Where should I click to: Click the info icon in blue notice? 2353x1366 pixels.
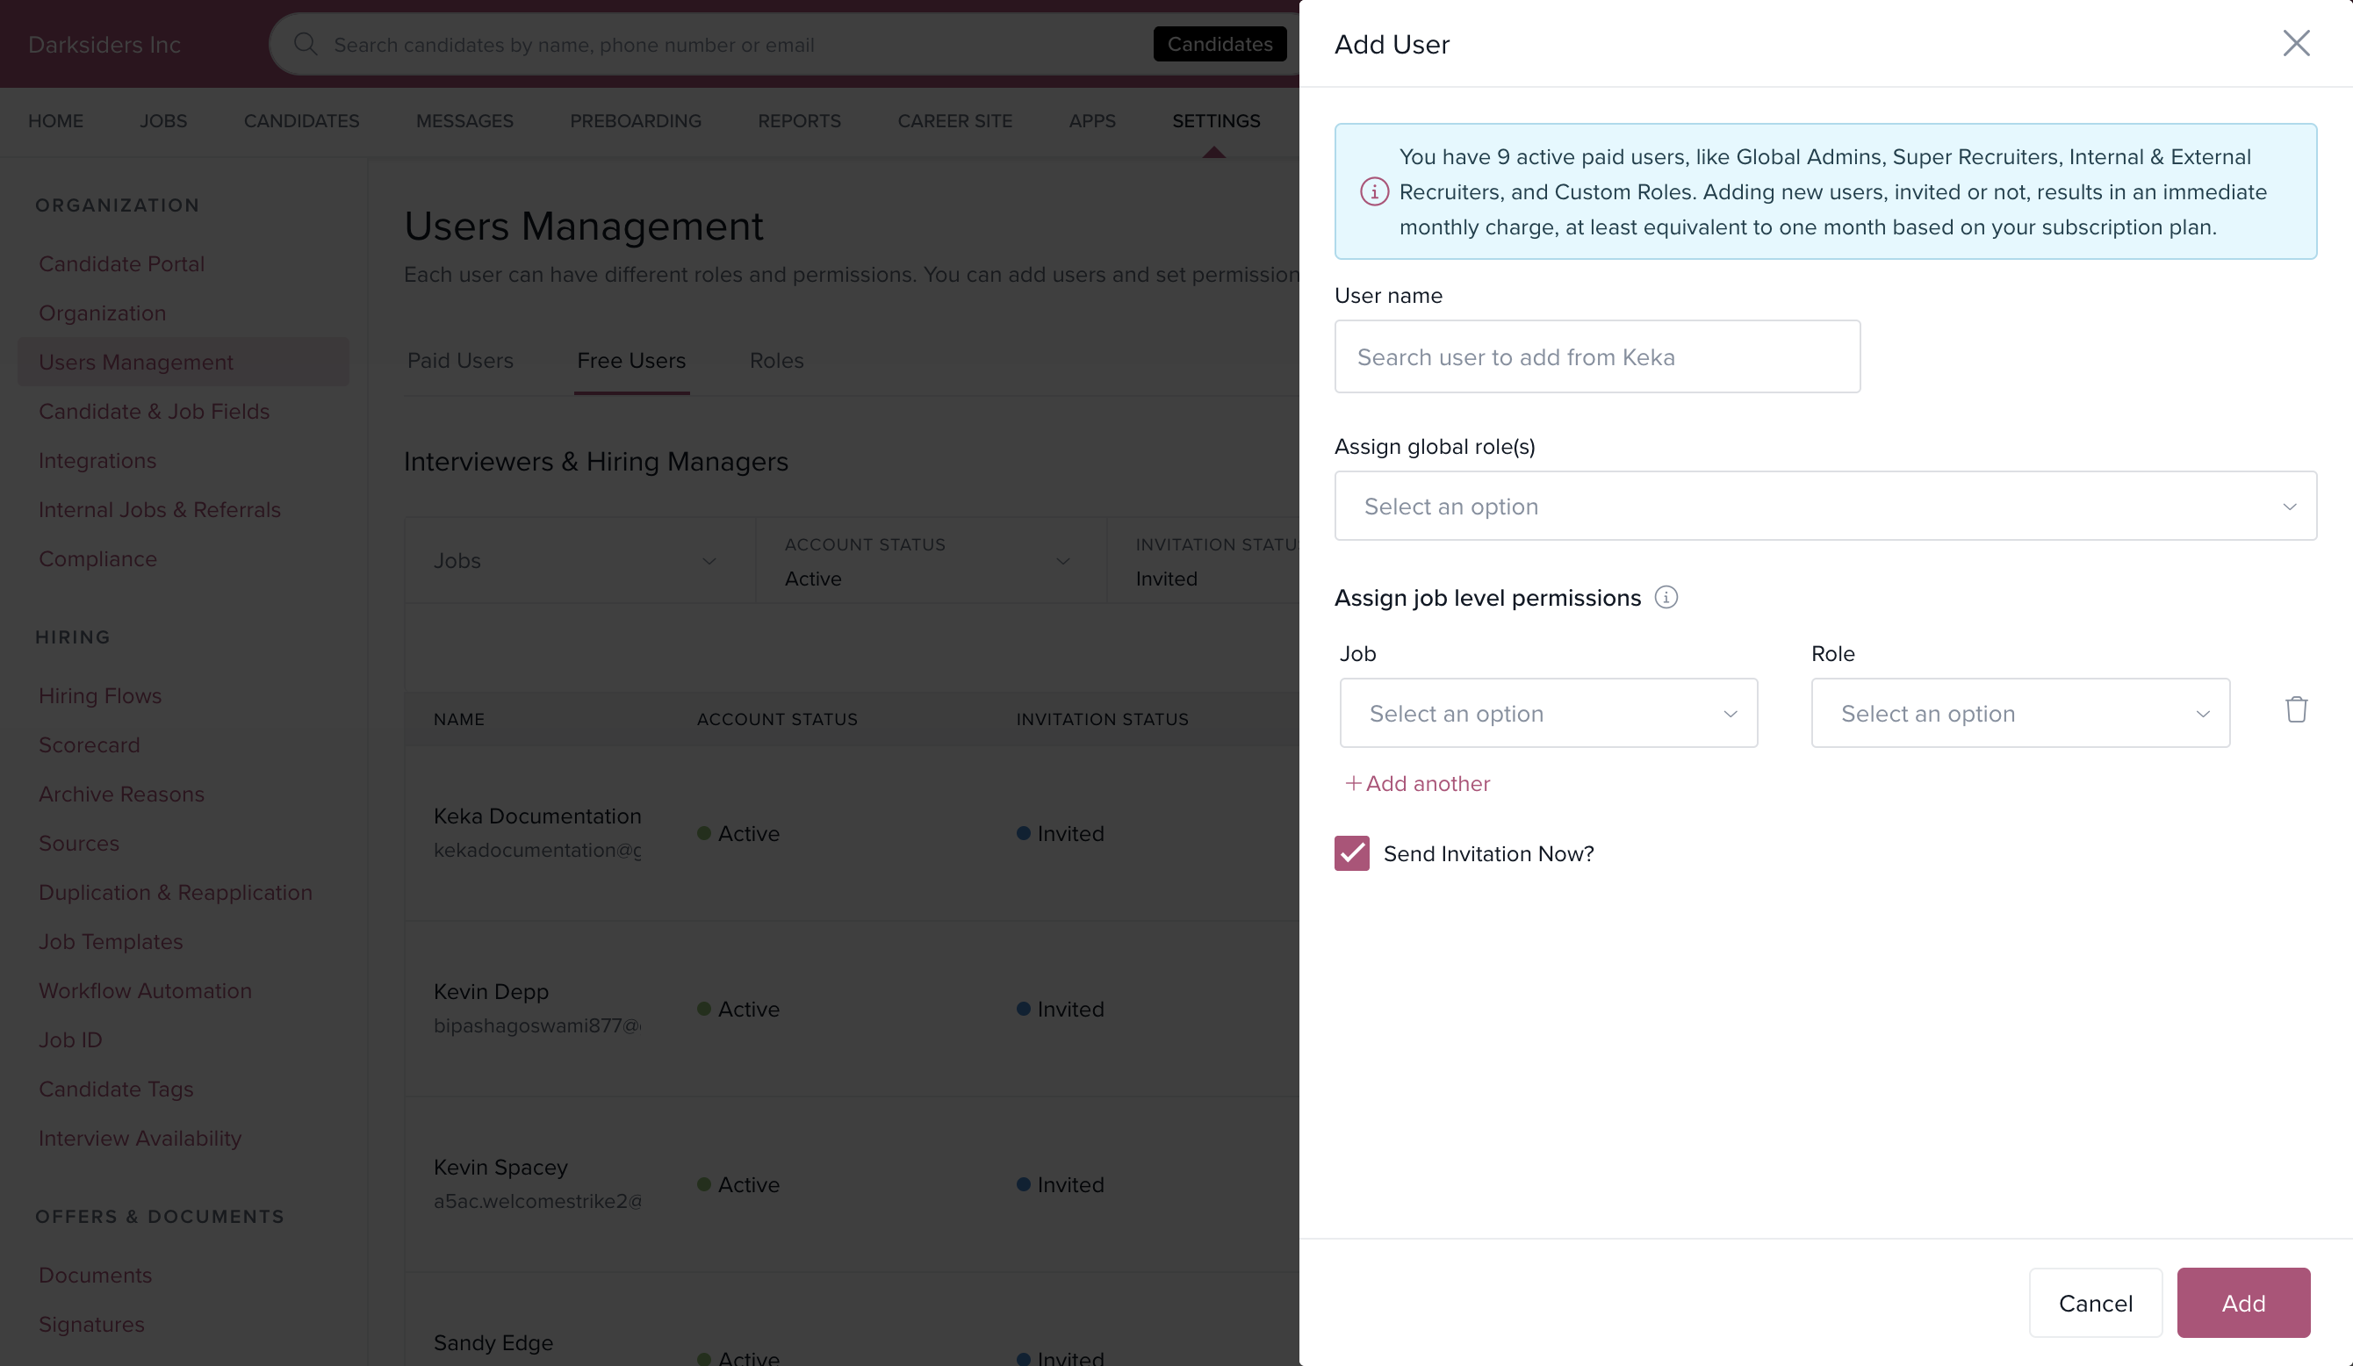(1373, 191)
